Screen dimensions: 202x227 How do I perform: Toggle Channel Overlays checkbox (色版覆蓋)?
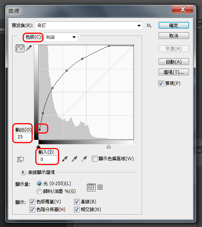[32, 202]
